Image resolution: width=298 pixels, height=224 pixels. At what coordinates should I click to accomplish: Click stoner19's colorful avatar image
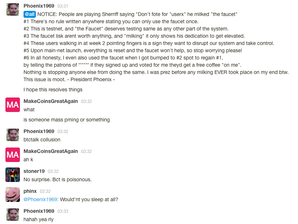coord(13,174)
